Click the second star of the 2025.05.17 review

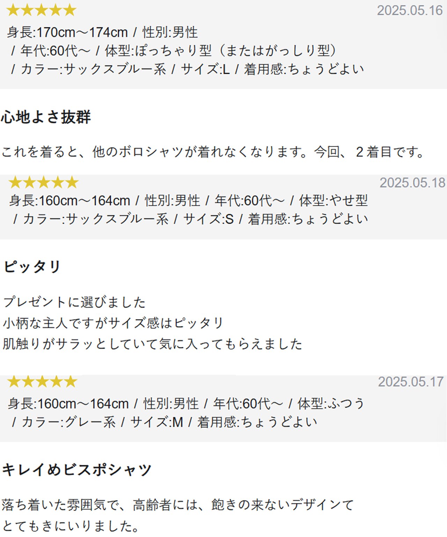(x=28, y=382)
